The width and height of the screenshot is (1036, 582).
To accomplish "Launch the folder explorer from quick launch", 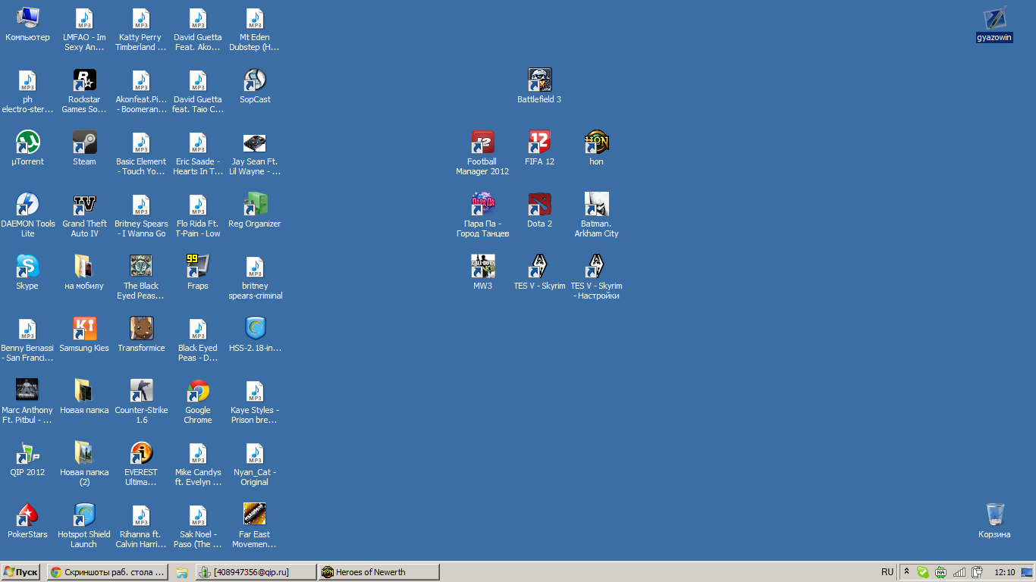I will 182,572.
